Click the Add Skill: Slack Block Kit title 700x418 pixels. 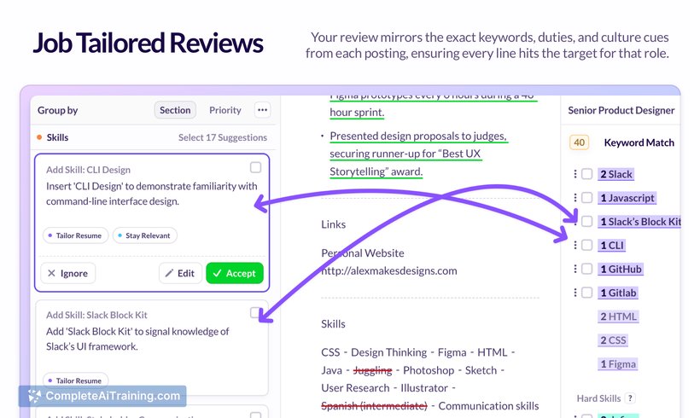(x=96, y=315)
